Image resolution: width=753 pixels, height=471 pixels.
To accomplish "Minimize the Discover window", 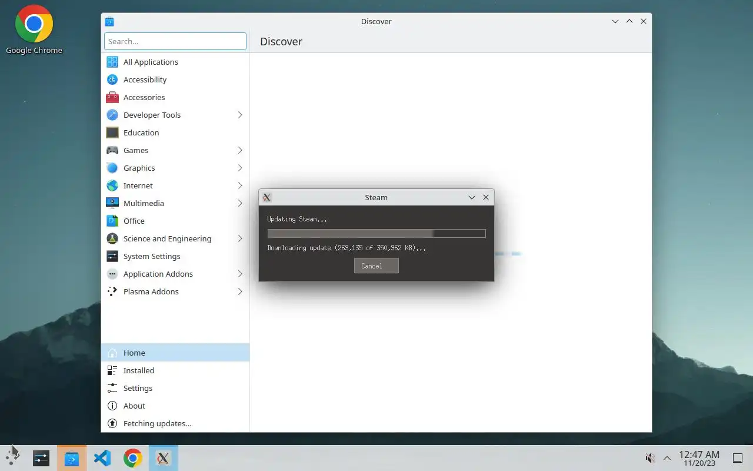I will (x=615, y=21).
